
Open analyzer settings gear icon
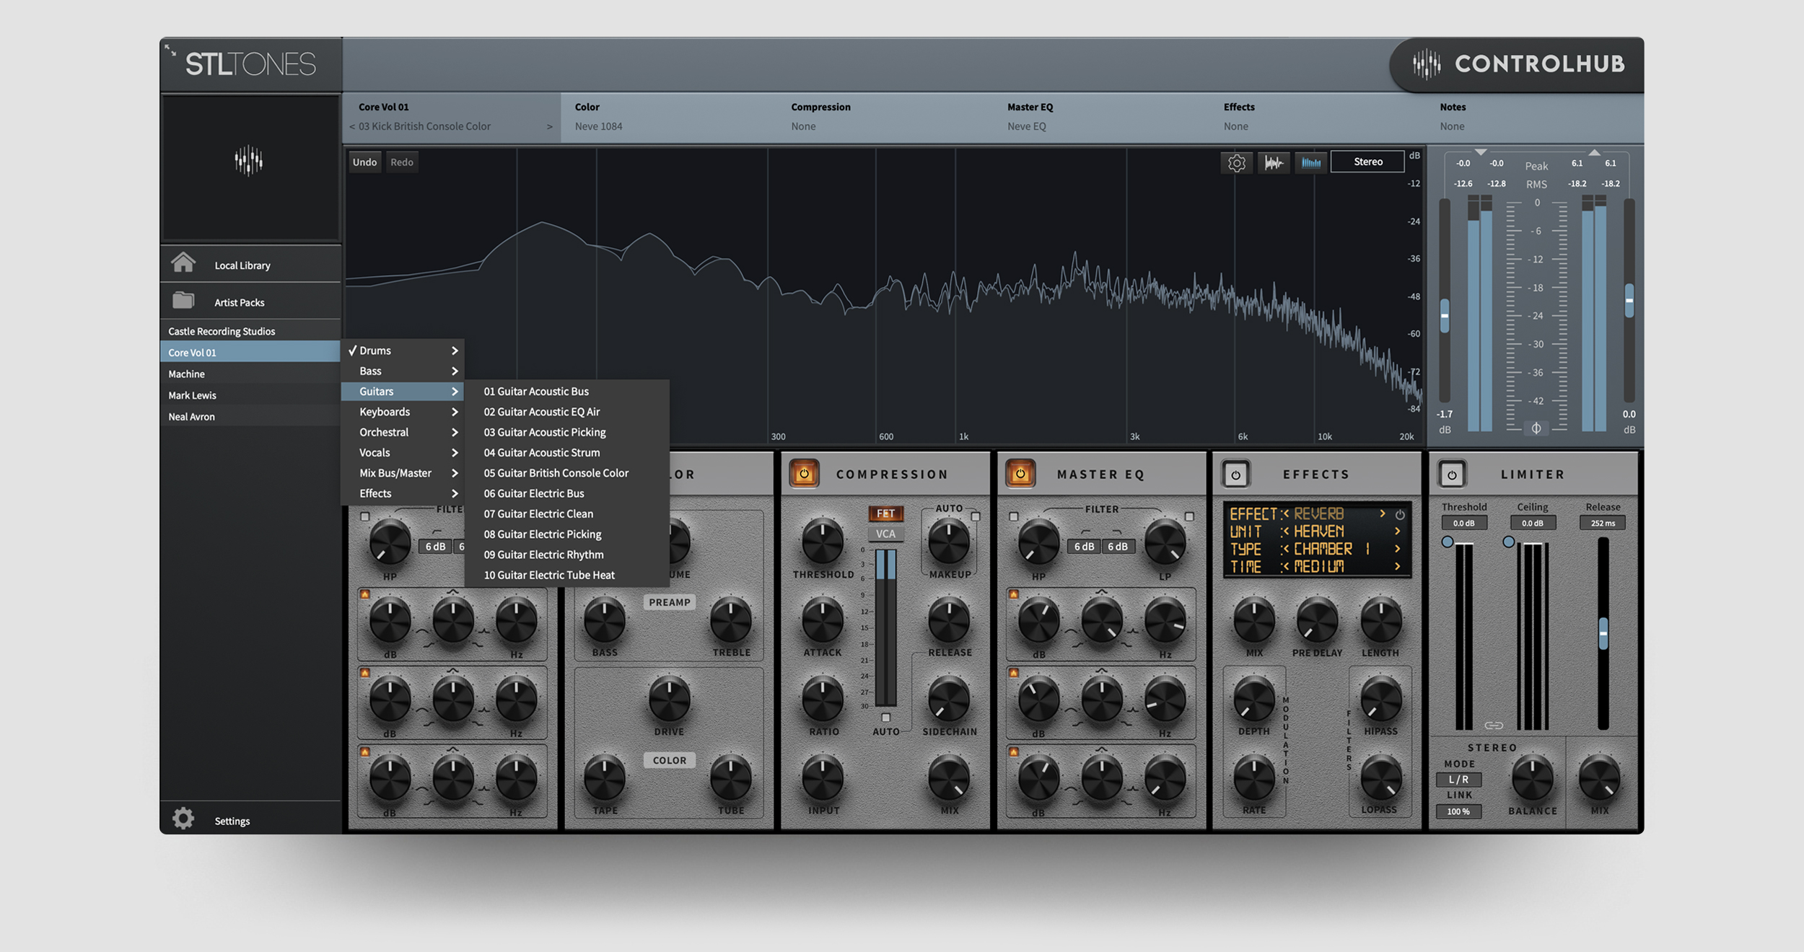click(1236, 163)
